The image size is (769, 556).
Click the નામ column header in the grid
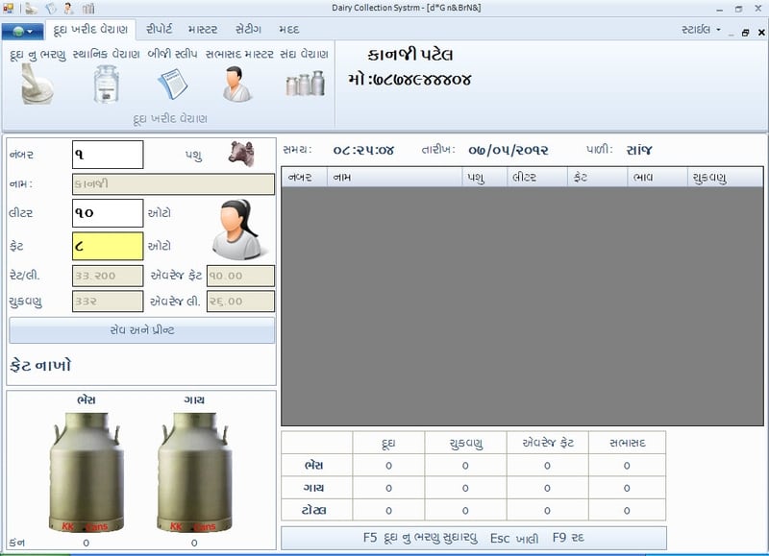click(x=395, y=178)
